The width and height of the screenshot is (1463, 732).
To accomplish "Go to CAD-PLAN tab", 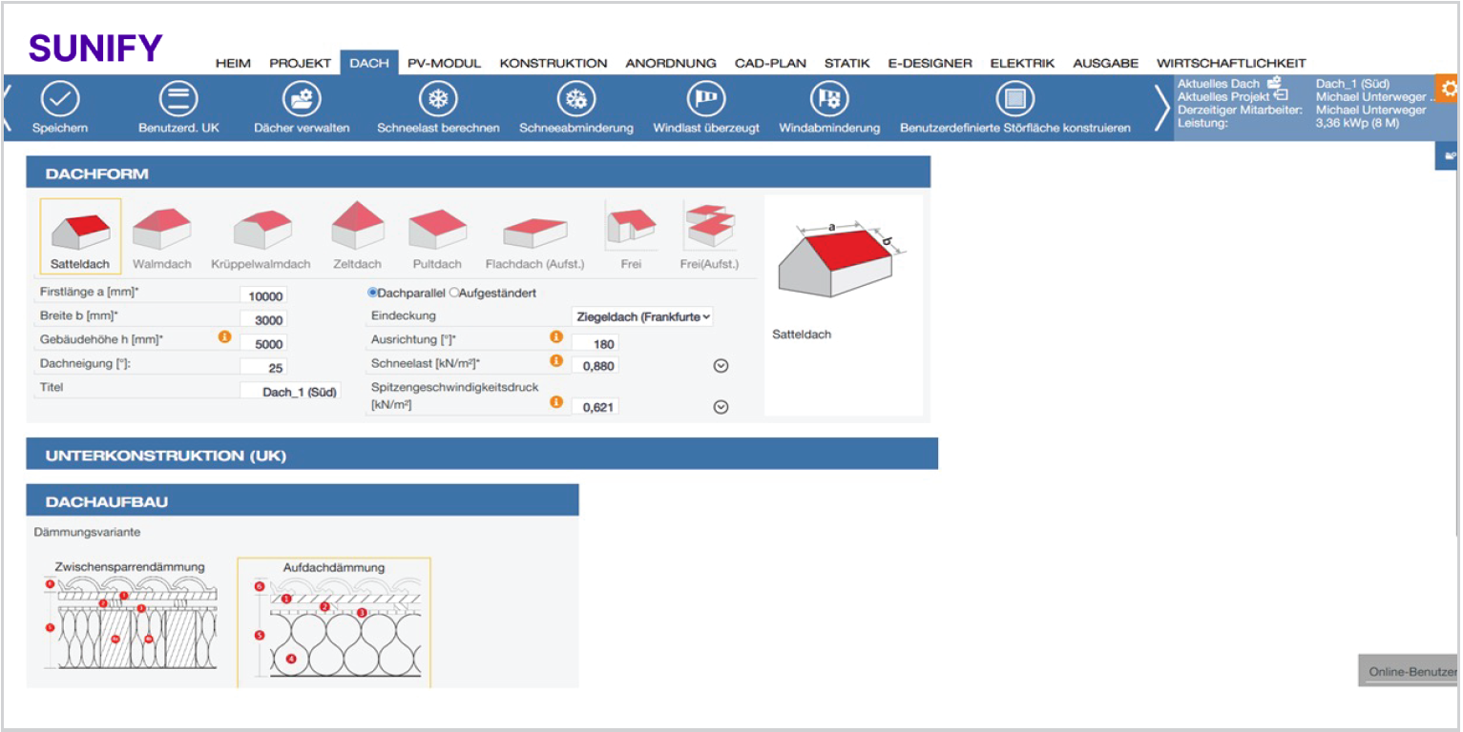I will tap(770, 63).
